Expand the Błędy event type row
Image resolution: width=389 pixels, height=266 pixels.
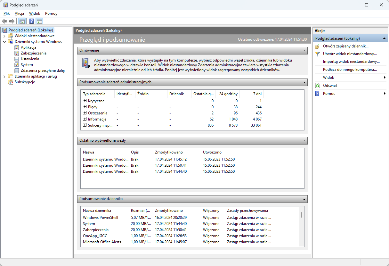[x=85, y=107]
